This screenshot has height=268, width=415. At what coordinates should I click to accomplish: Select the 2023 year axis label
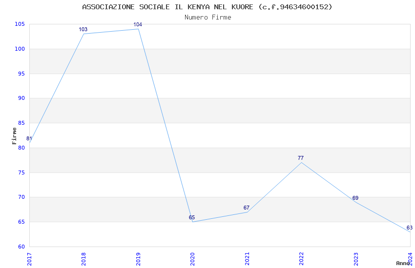pyautogui.click(x=356, y=259)
